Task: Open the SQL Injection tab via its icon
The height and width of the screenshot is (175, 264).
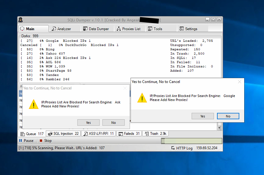Action: [50, 134]
